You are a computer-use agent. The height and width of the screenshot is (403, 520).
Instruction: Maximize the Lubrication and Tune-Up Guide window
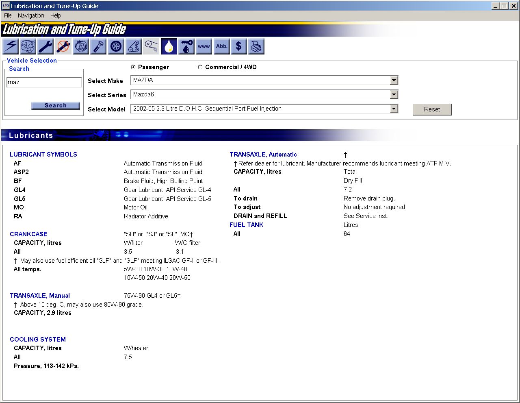pos(504,6)
